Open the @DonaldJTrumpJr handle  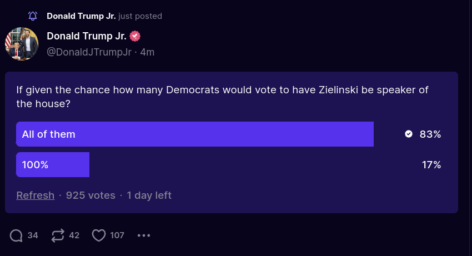89,52
